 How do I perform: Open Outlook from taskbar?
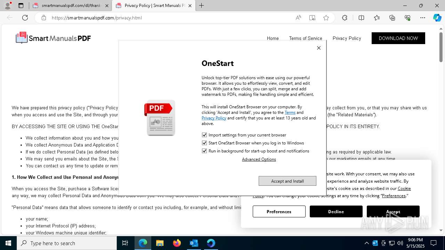194,243
